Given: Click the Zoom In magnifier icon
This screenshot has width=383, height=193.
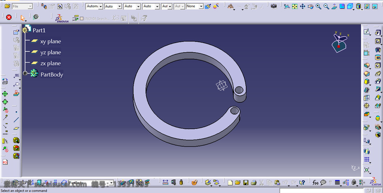Looking at the screenshot, I should click(318, 6).
